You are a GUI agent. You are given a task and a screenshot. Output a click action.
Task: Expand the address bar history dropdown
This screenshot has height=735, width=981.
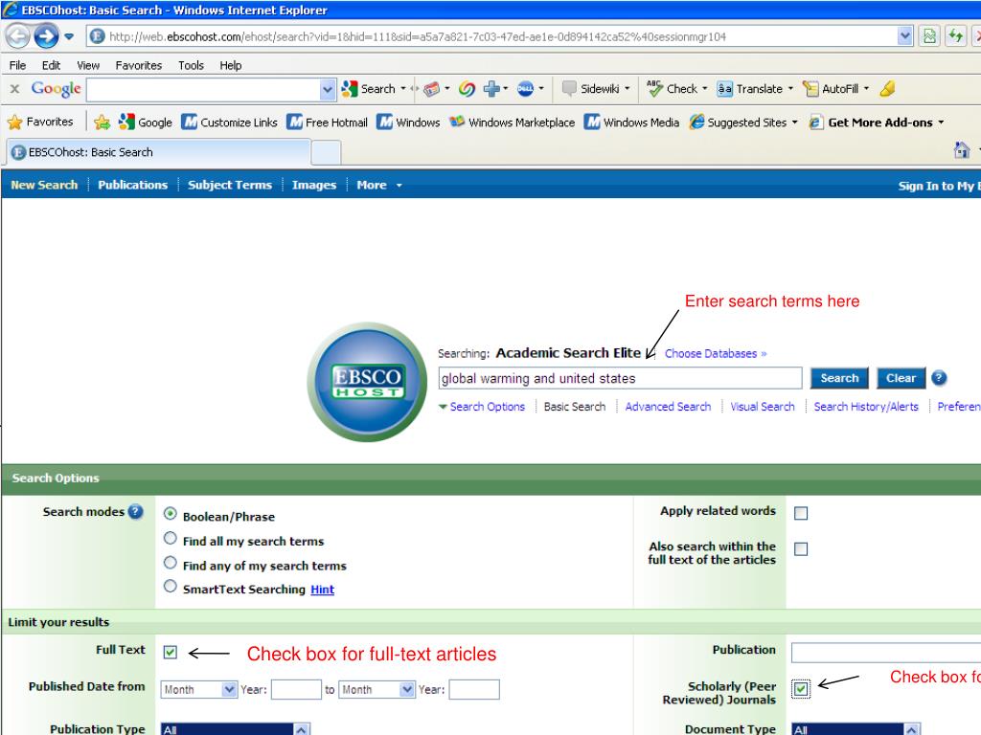pos(904,36)
